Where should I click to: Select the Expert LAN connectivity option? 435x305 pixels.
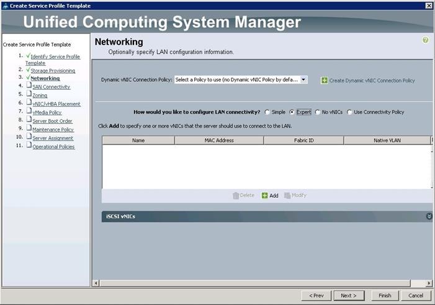(x=292, y=112)
